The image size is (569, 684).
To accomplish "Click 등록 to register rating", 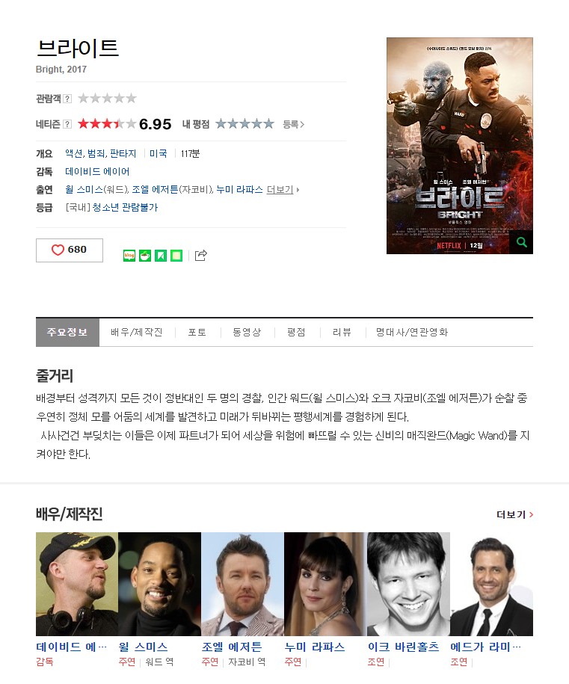I will pos(293,124).
